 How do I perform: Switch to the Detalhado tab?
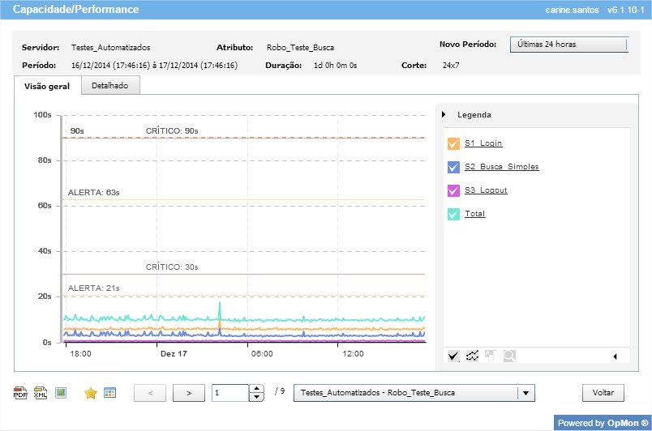109,85
